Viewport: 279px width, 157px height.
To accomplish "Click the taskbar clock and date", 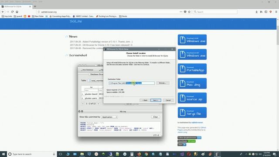I will [x=266, y=154].
